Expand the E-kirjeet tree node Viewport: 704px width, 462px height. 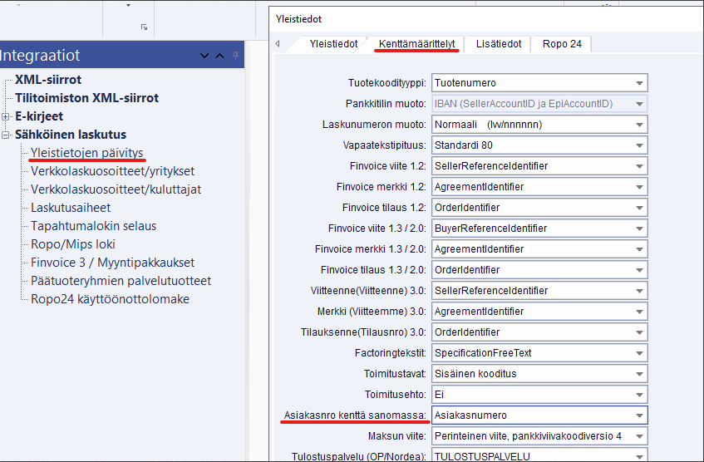[x=6, y=116]
